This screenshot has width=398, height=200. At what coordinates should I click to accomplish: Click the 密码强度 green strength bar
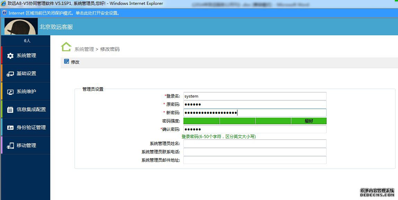pyautogui.click(x=255, y=121)
